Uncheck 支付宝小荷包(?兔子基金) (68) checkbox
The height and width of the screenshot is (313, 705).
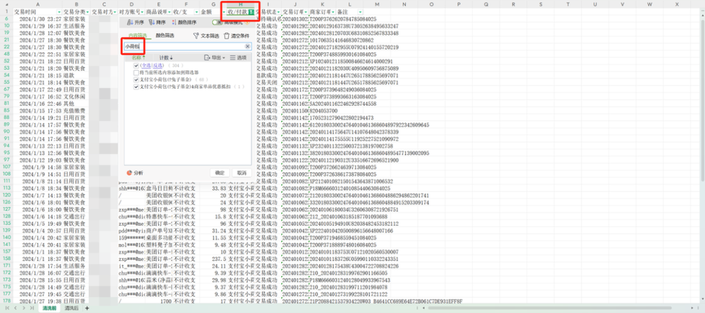[x=136, y=80]
